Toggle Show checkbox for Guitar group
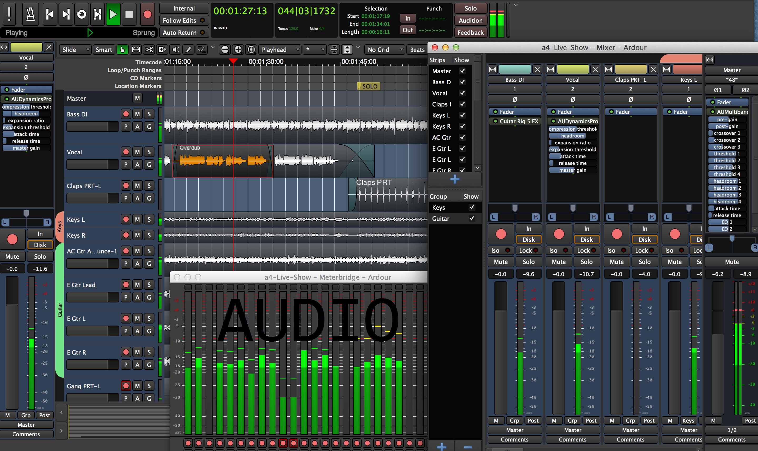This screenshot has height=451, width=758. click(472, 218)
